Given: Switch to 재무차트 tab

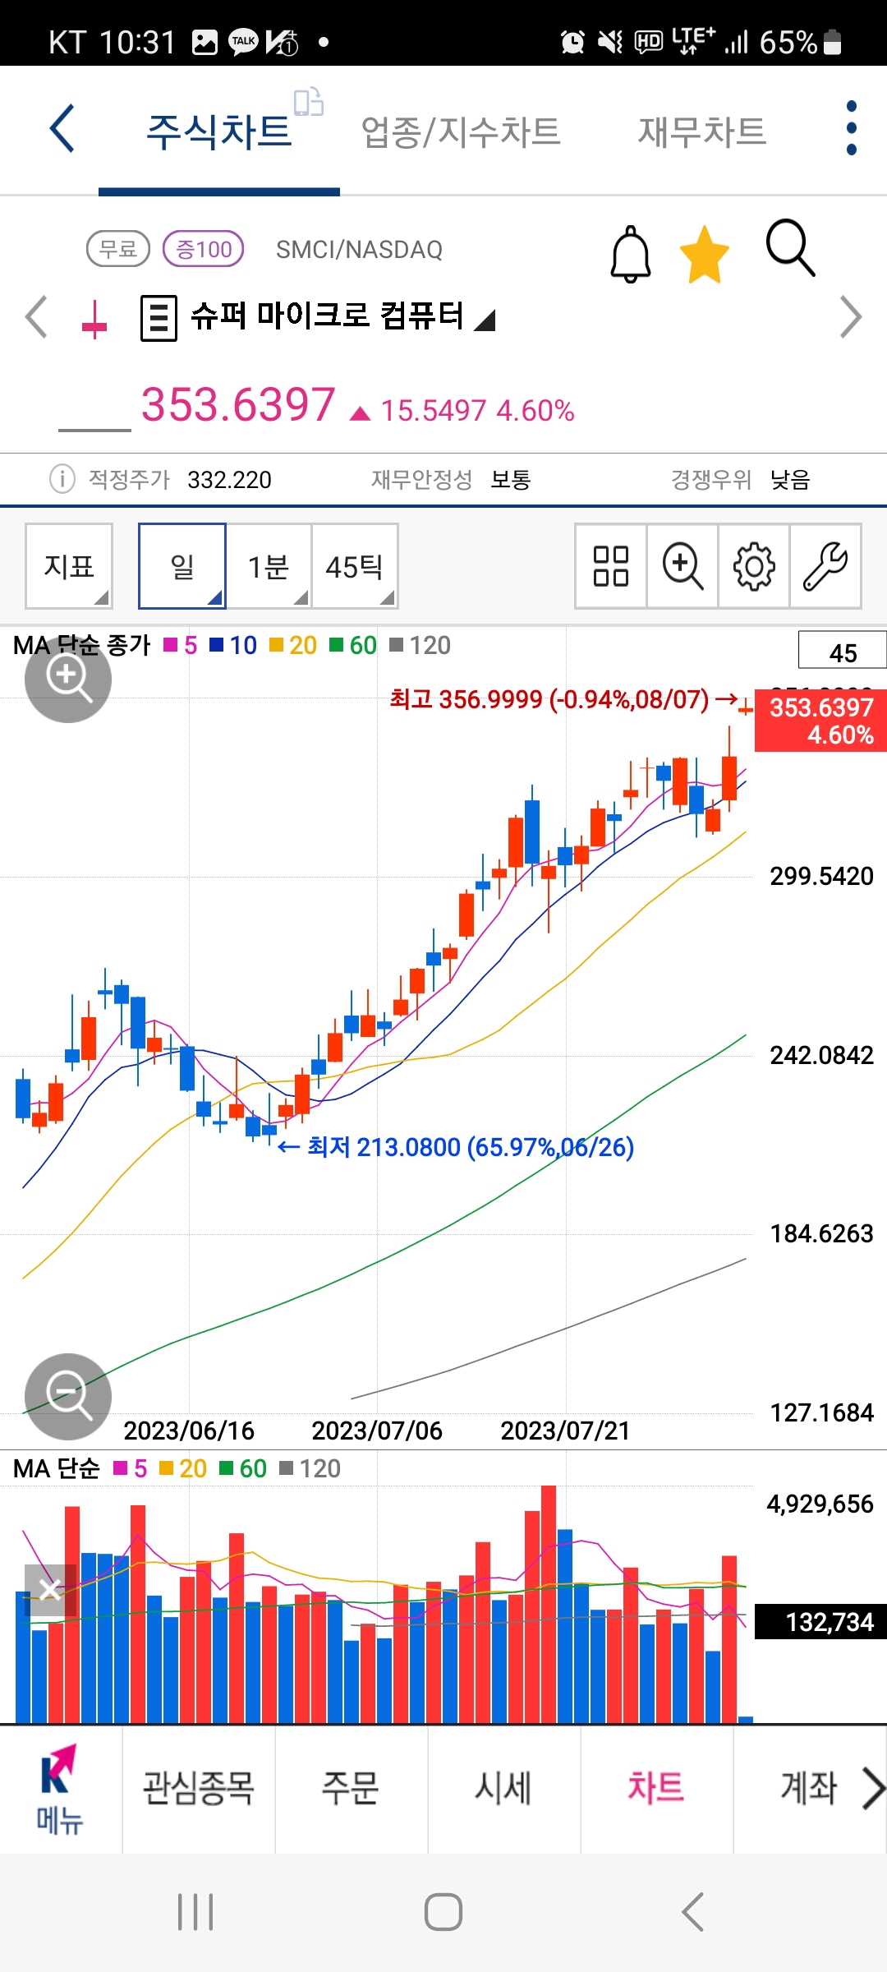Looking at the screenshot, I should point(702,131).
